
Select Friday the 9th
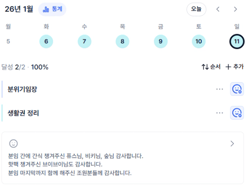pos(161,41)
